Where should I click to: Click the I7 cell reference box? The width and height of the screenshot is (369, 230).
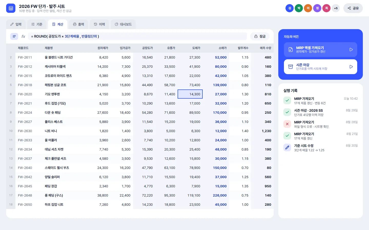[x=14, y=36]
